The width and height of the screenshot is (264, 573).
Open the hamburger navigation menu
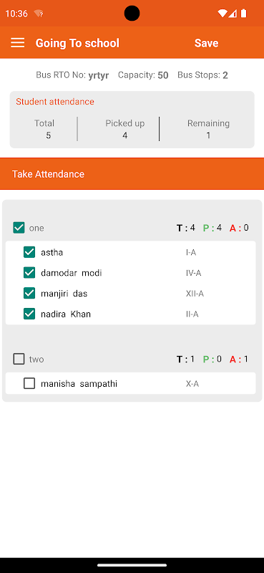click(x=17, y=43)
